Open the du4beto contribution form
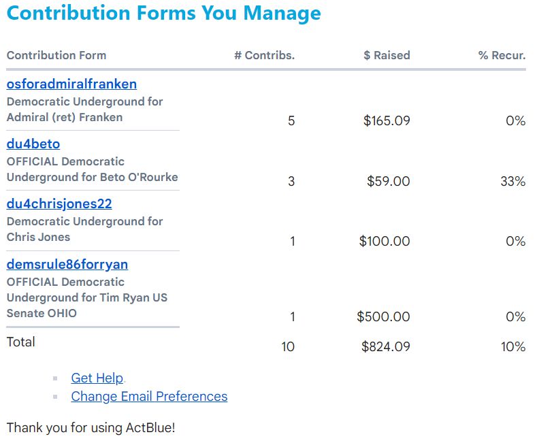 [33, 144]
